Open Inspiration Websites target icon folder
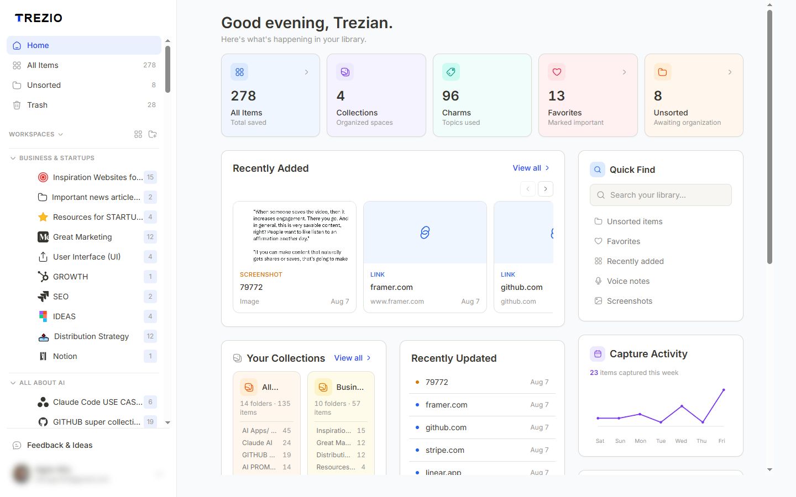The width and height of the screenshot is (796, 497). coord(43,177)
